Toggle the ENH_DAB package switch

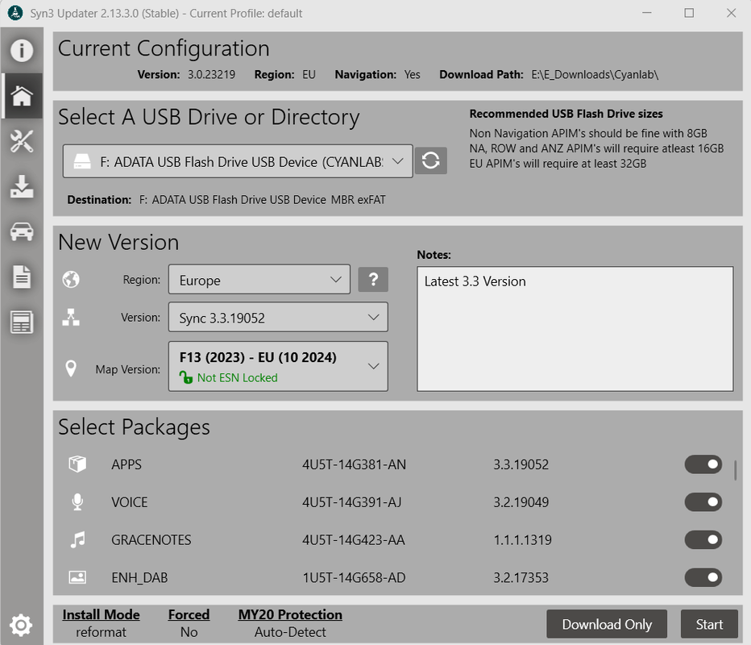coord(703,577)
